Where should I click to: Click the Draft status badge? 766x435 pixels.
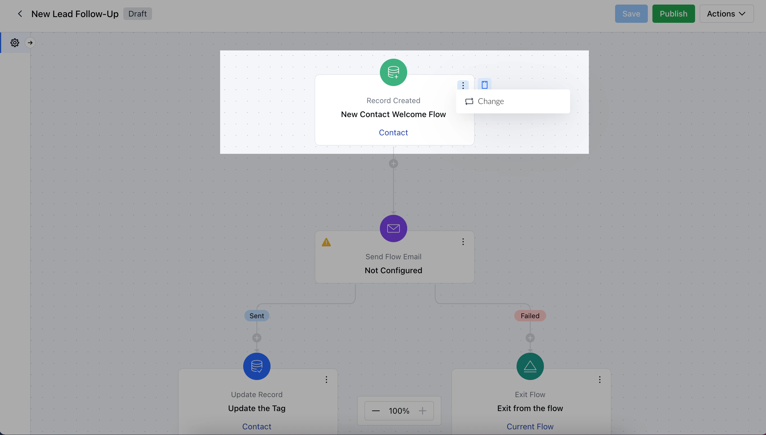(137, 14)
